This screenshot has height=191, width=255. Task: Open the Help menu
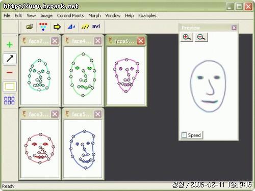click(x=130, y=16)
